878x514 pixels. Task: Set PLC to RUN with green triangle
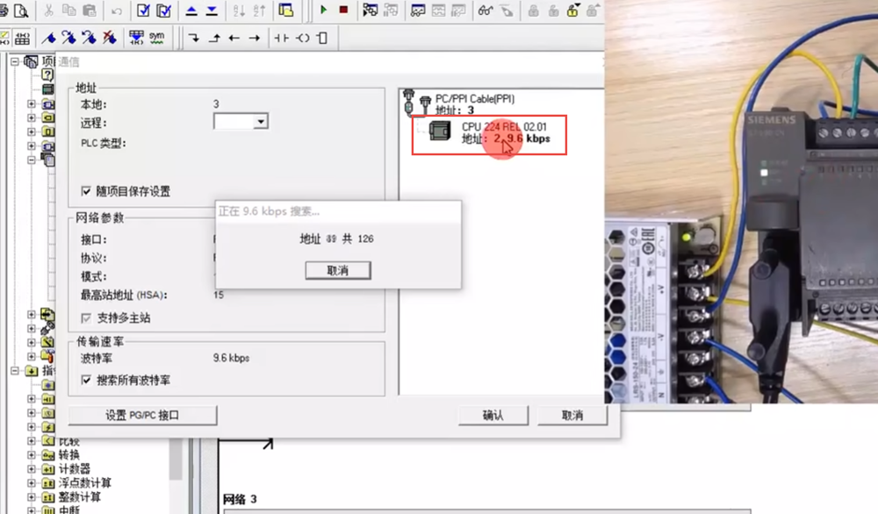323,10
